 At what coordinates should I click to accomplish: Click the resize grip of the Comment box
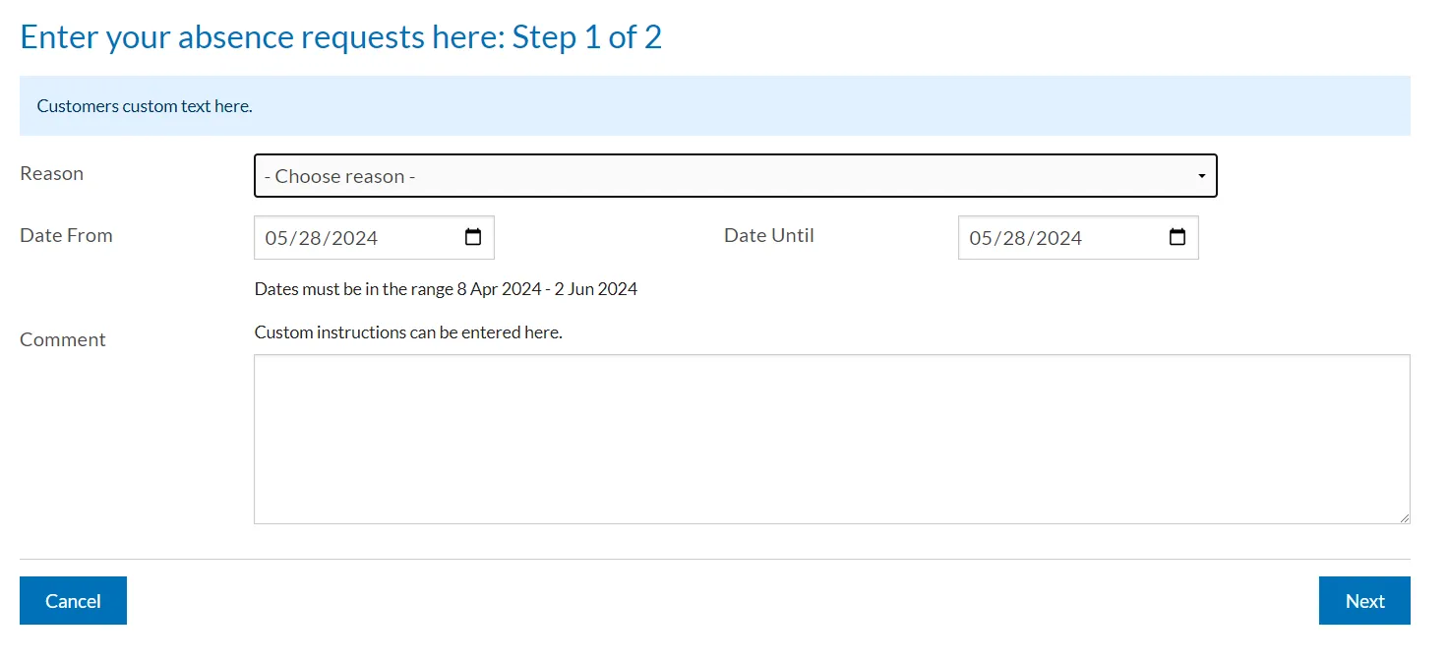click(x=1404, y=517)
